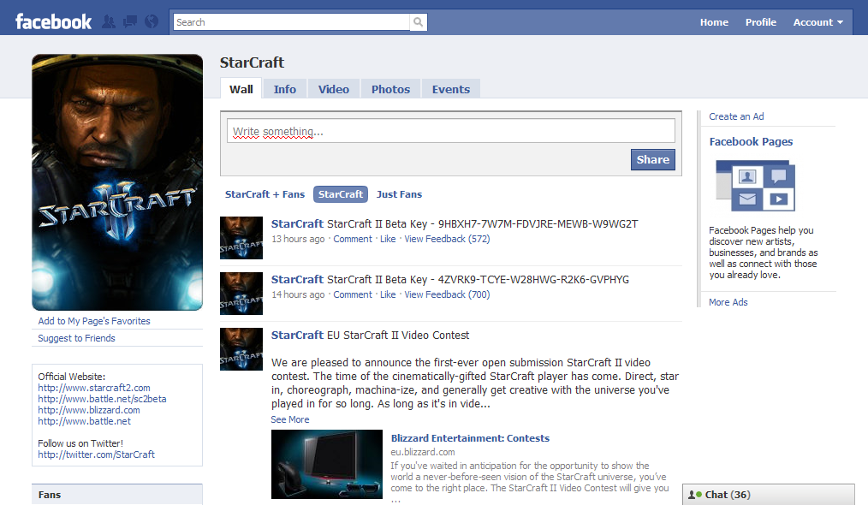Go to Home in the header
The width and height of the screenshot is (868, 505).
tap(714, 22)
